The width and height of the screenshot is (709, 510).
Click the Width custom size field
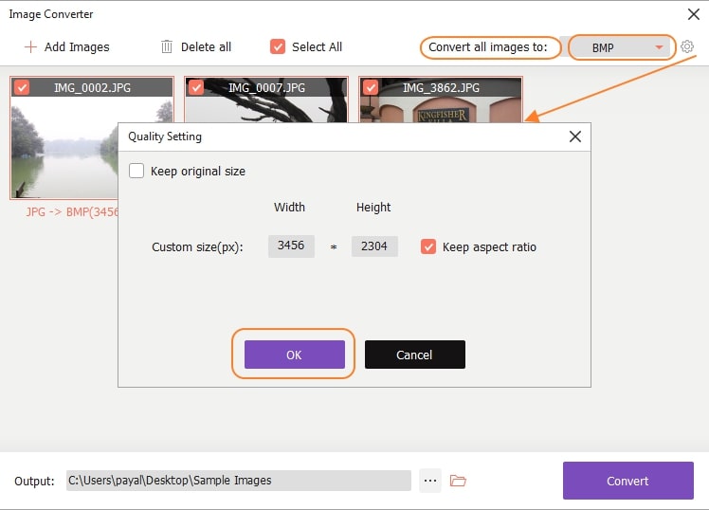point(291,246)
